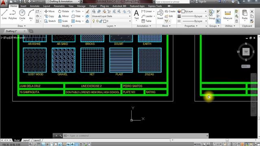The width and height of the screenshot is (260, 146).
Task: Click the AutoCAD application menu logo
Action: click(x=4, y=3)
